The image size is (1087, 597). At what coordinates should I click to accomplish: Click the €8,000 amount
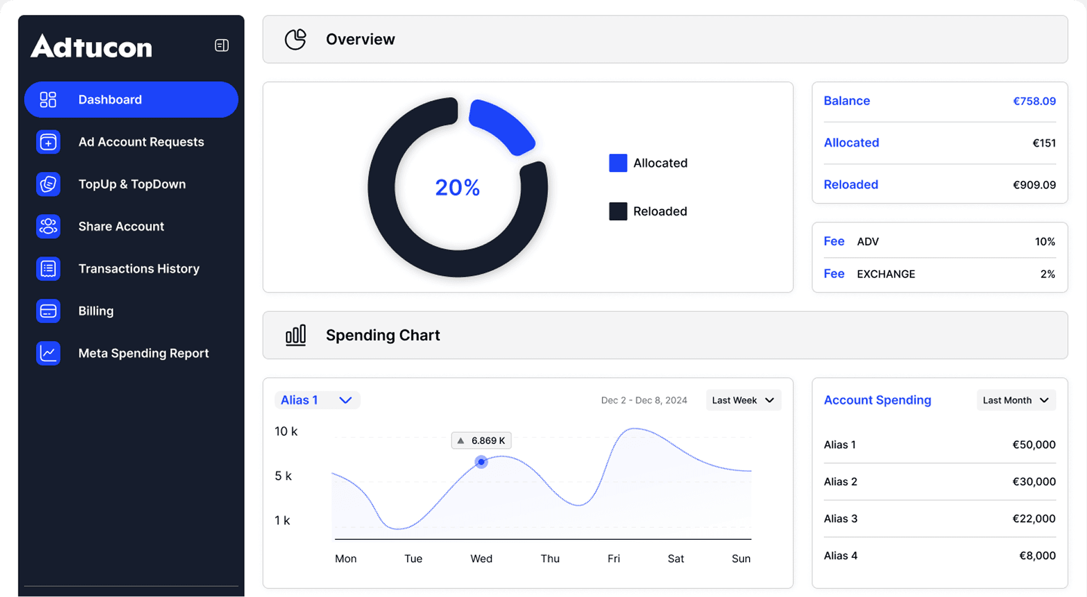click(x=1037, y=556)
